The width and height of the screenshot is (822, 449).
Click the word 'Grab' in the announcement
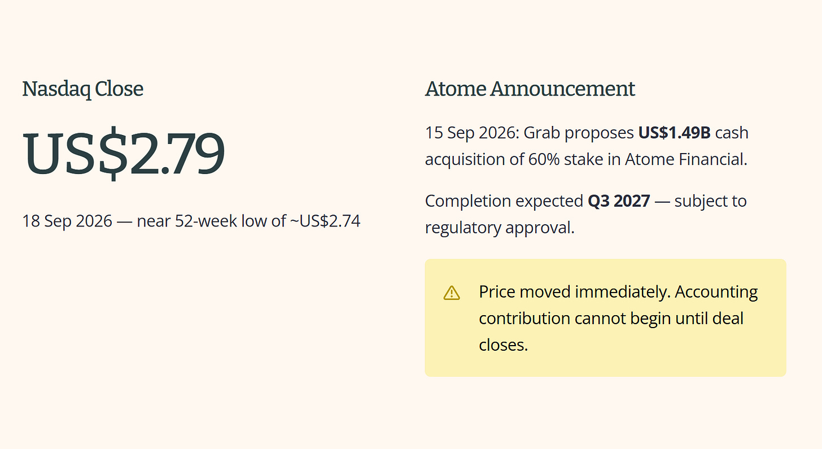pos(542,133)
